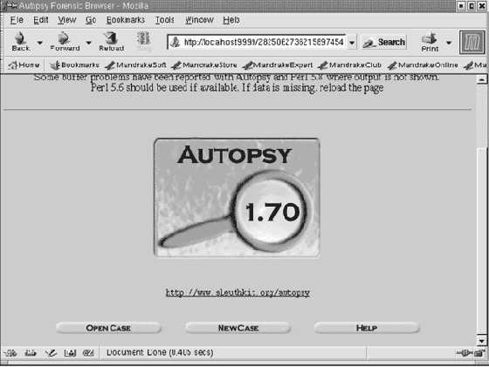Open the MandrakeExpert bookmark

[x=278, y=65]
